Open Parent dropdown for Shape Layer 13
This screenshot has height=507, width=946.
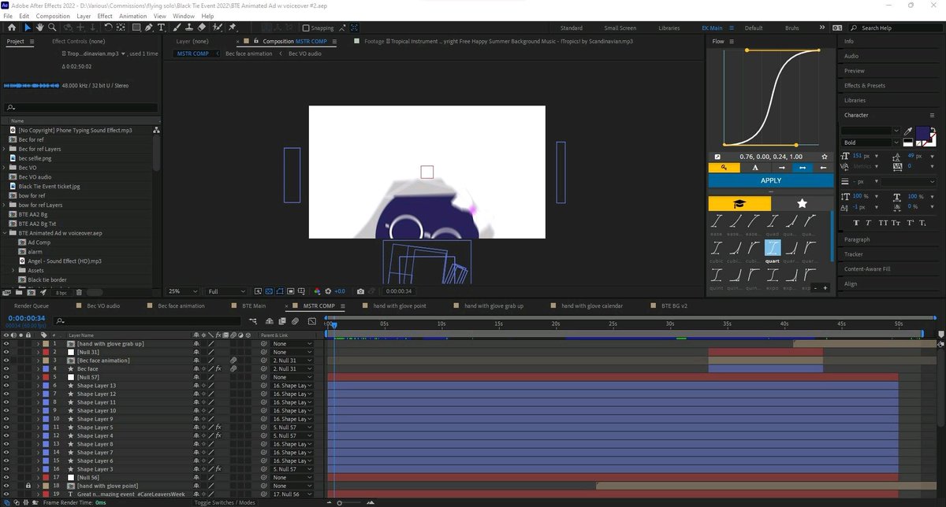(x=292, y=386)
